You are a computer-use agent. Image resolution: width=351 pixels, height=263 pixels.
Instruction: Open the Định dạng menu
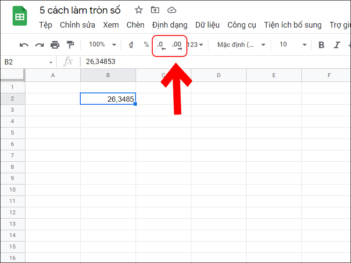point(169,25)
